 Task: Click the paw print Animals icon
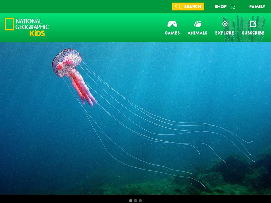coord(197,24)
